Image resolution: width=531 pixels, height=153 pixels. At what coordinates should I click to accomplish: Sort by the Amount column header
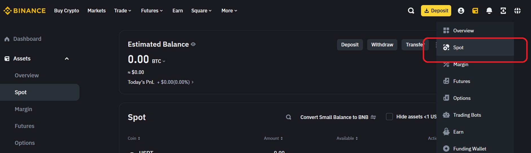pos(273,138)
